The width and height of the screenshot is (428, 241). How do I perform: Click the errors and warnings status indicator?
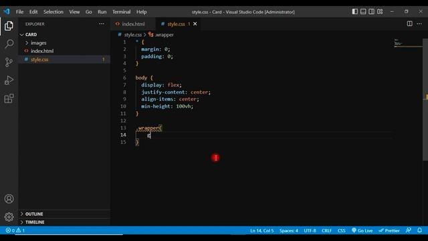point(15,230)
